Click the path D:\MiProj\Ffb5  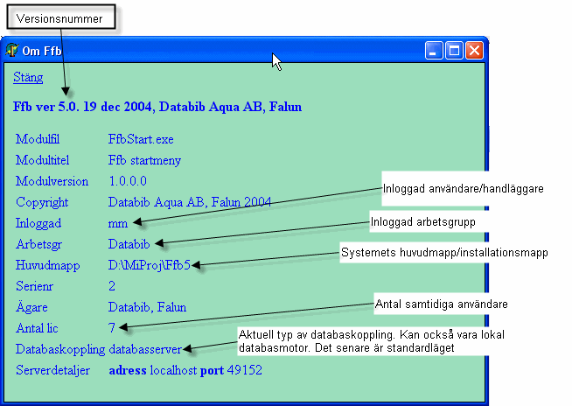(150, 265)
